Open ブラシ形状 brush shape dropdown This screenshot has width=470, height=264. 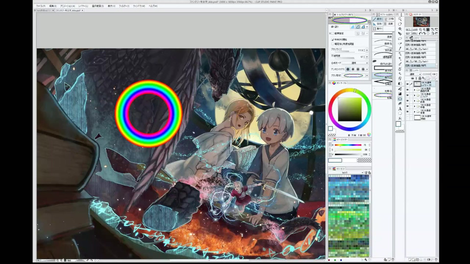pos(367,76)
